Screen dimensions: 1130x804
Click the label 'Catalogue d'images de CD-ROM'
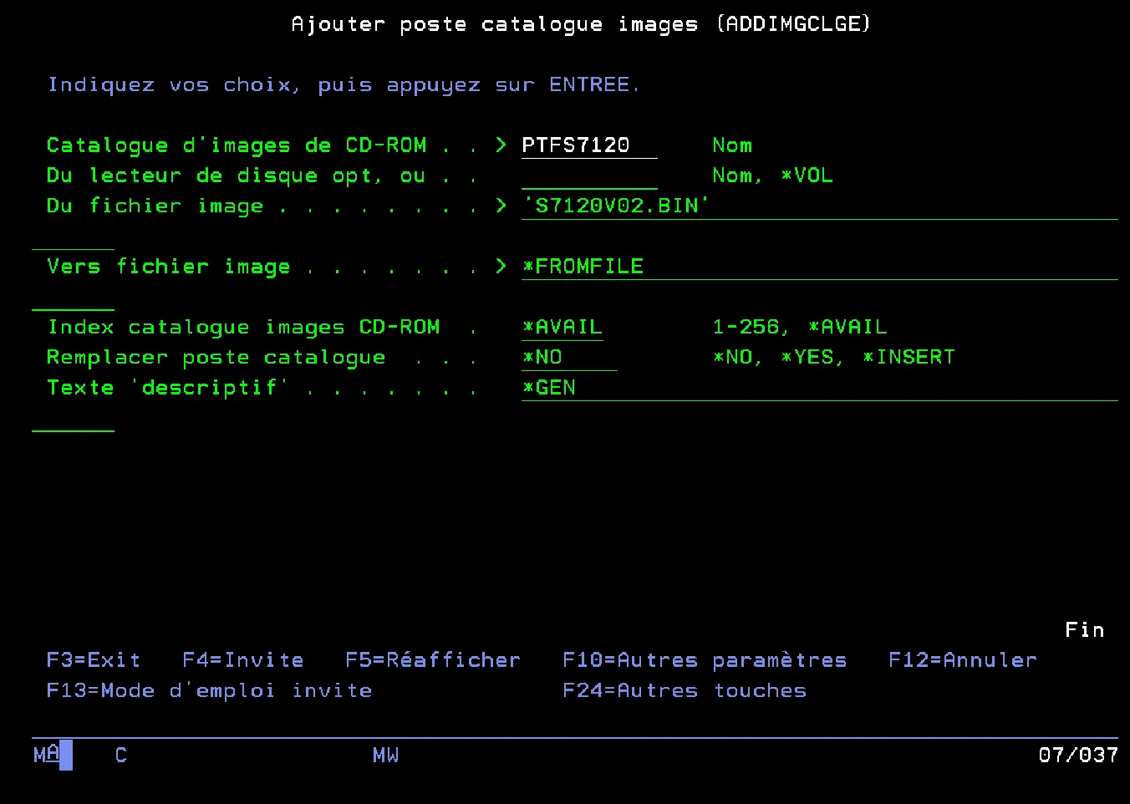[237, 145]
